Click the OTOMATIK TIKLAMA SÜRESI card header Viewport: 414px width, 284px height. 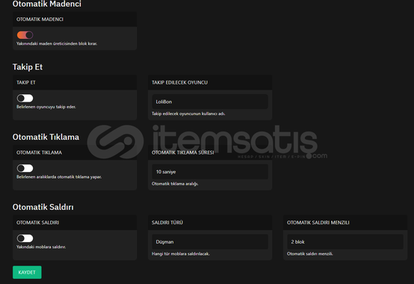point(210,152)
